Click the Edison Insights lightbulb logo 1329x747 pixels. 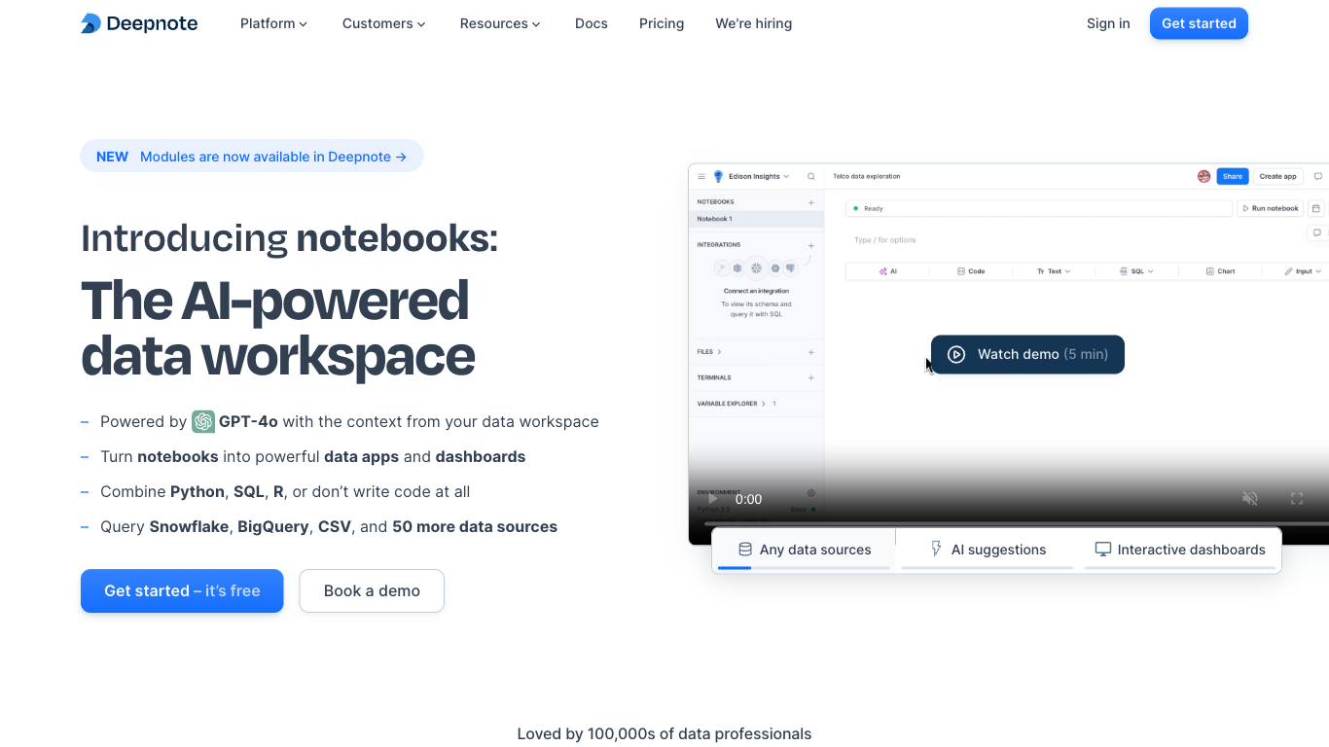719,176
